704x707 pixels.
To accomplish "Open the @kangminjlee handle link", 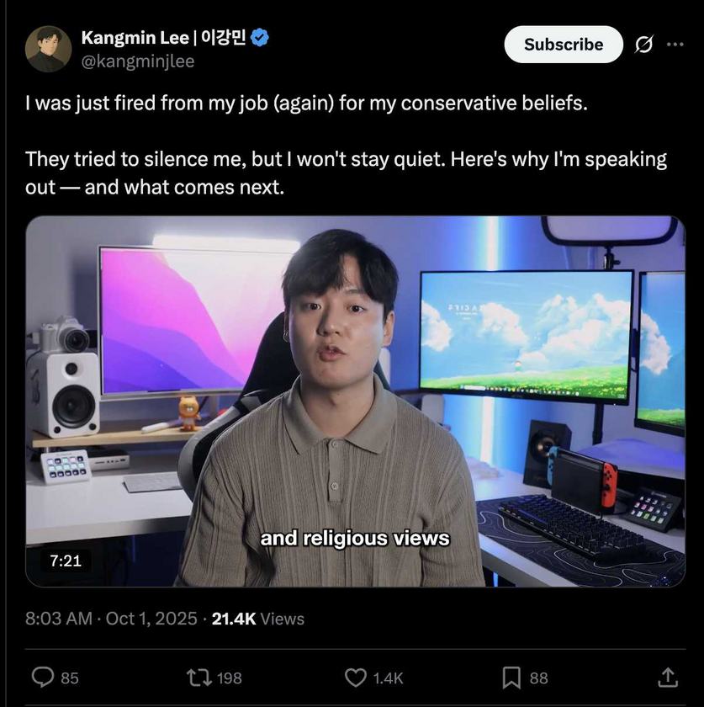I will point(137,61).
